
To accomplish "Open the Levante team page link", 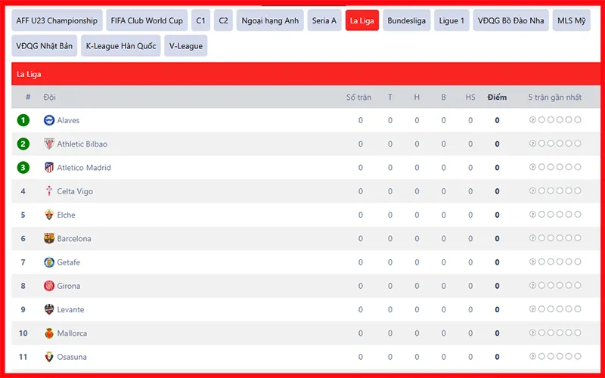I will 70,310.
